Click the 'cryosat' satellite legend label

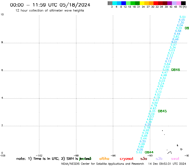(x=127, y=159)
